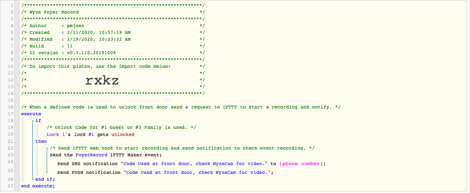The height and width of the screenshot is (193, 470).
Task: Click the 'IFTTT Maker event' text
Action: coord(135,155)
